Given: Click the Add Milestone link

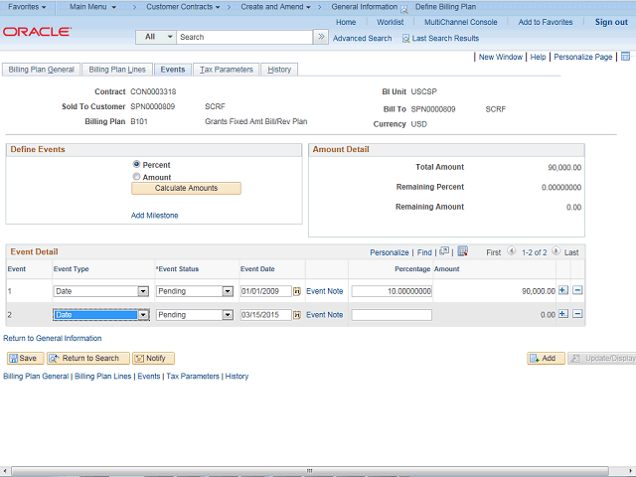Looking at the screenshot, I should [x=154, y=215].
